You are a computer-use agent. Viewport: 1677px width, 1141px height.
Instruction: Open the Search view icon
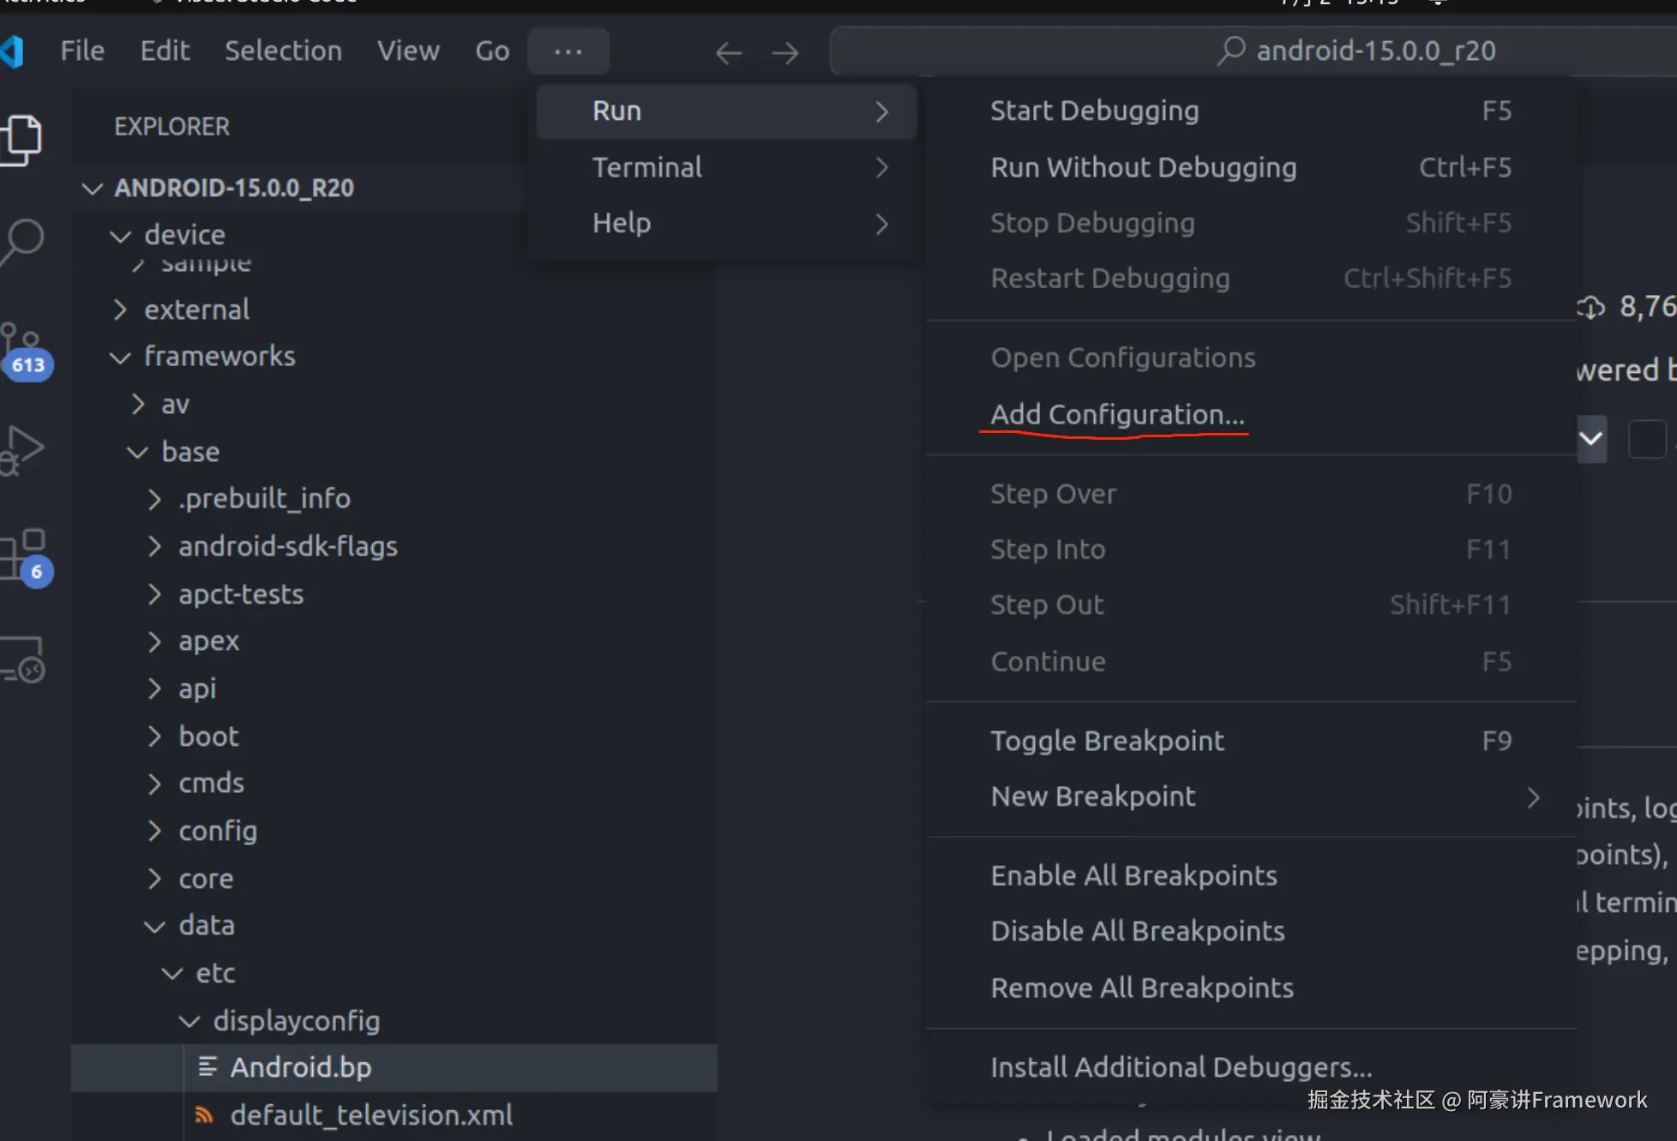[x=24, y=242]
